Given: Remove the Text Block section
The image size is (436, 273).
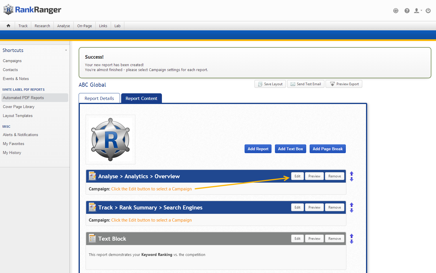Looking at the screenshot, I should pos(335,239).
